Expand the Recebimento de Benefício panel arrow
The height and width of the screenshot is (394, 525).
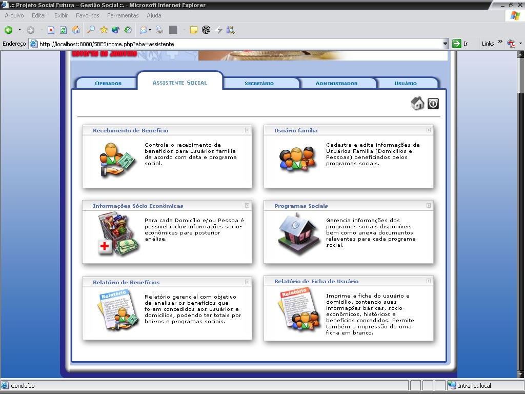tap(247, 130)
